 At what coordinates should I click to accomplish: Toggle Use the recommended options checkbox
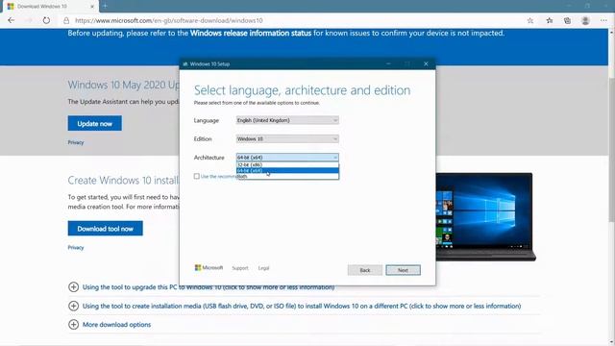[197, 177]
